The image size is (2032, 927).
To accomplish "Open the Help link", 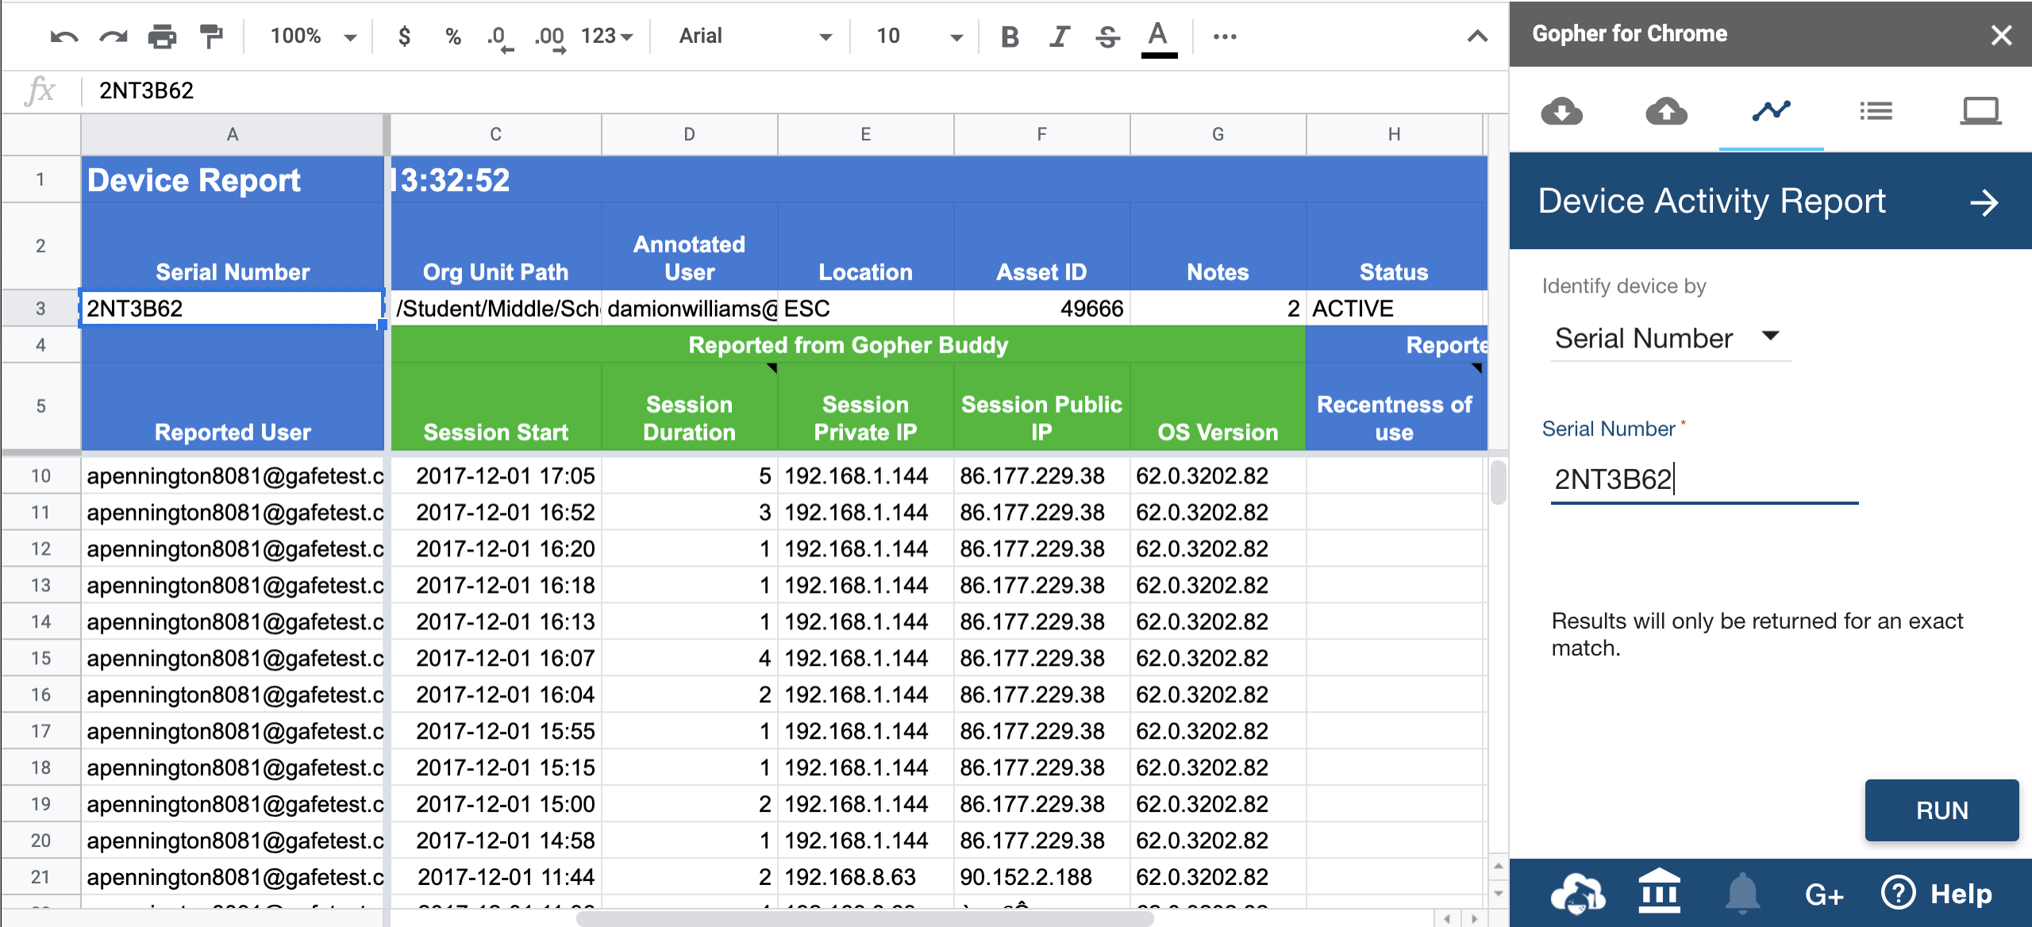I will [x=1938, y=894].
